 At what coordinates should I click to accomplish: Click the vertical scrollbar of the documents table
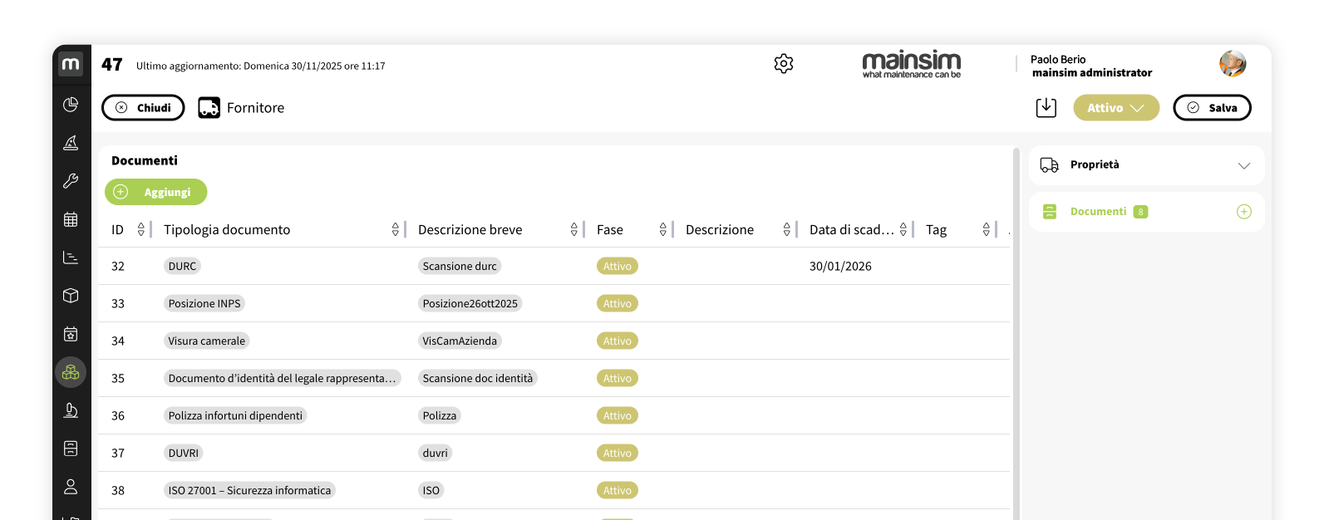(1016, 332)
